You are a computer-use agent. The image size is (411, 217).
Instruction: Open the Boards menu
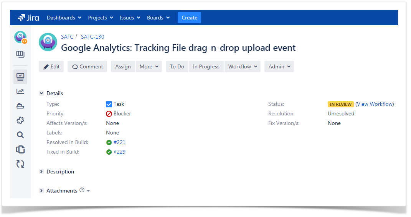click(158, 18)
